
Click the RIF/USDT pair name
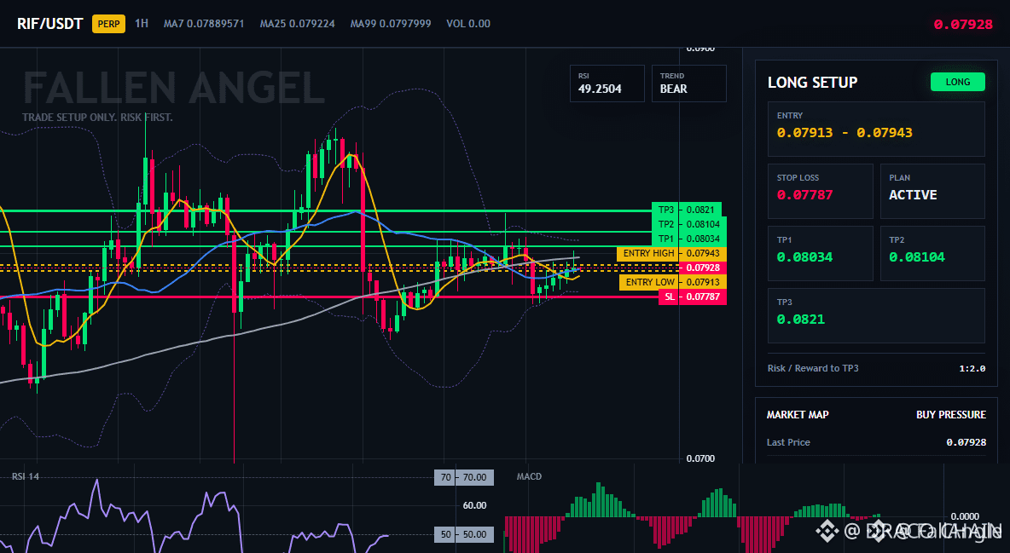[x=50, y=24]
